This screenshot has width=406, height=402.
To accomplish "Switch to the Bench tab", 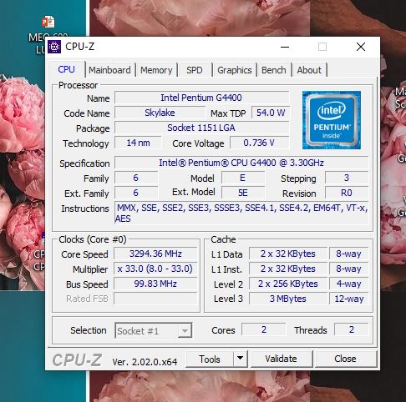I will [274, 70].
